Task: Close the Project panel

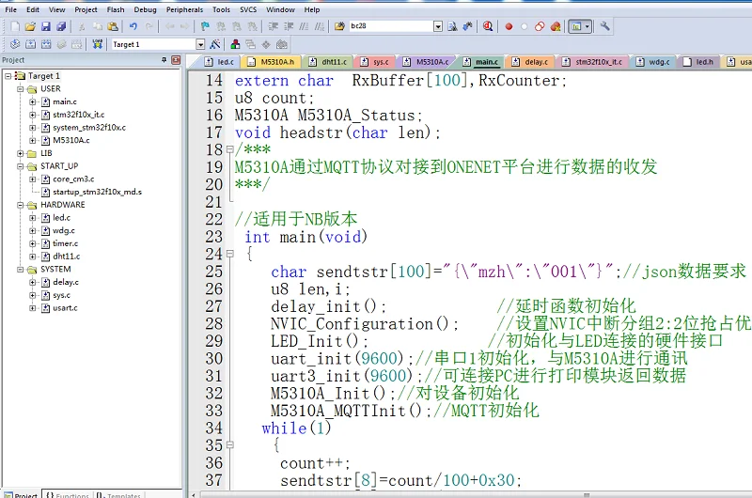Action: 176,60
